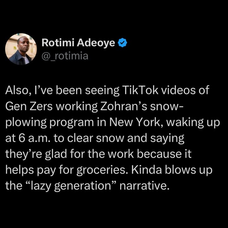
Task: Click the word narrative ending the tweet
Action: point(144,186)
